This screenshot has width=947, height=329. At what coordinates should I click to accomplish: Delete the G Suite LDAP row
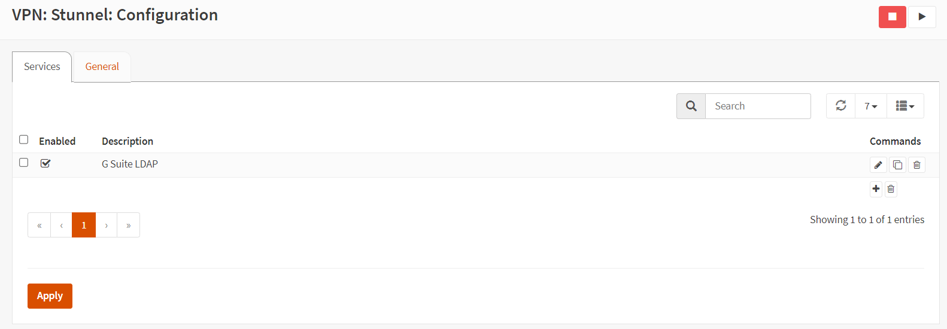point(916,165)
